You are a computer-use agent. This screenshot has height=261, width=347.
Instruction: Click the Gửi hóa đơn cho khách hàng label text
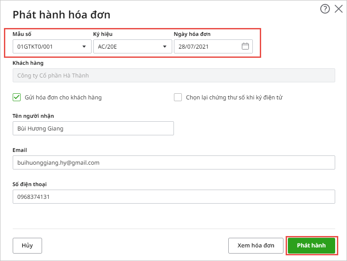pos(63,98)
